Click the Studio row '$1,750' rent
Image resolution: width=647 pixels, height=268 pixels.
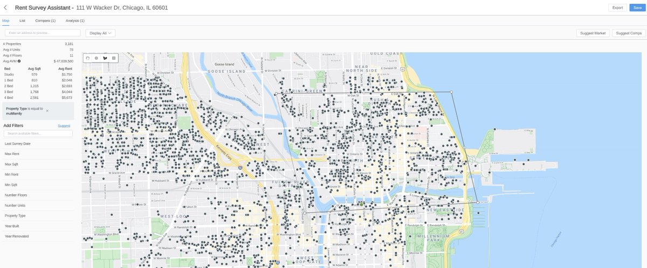(67, 74)
